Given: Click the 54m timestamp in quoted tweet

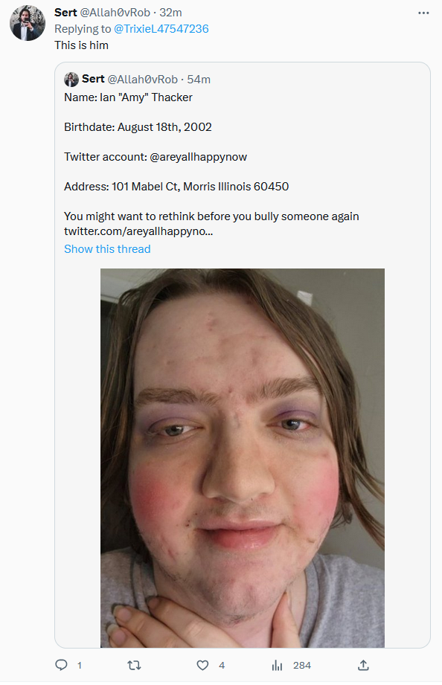Looking at the screenshot, I should pyautogui.click(x=199, y=80).
